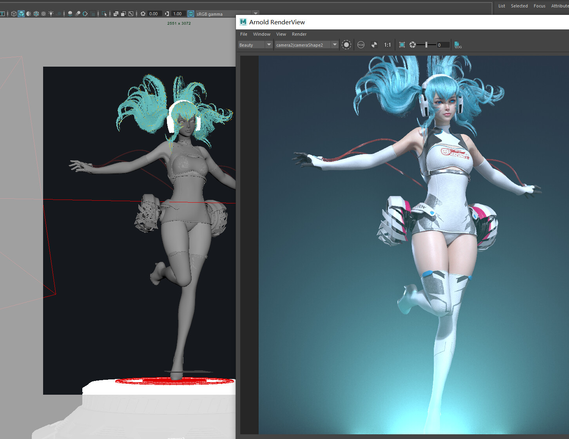Open Render menu in Arnold RenderView

click(x=299, y=34)
